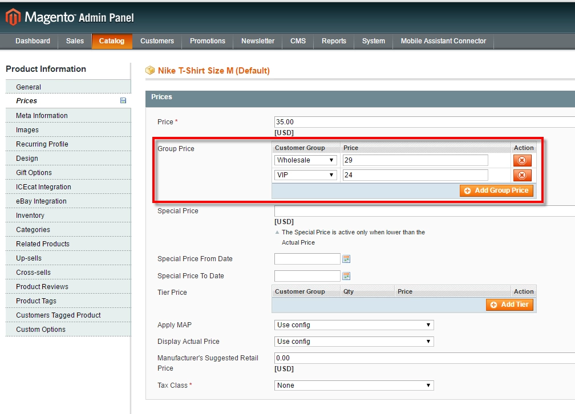Select the ICEcat Integration tab

click(x=68, y=187)
